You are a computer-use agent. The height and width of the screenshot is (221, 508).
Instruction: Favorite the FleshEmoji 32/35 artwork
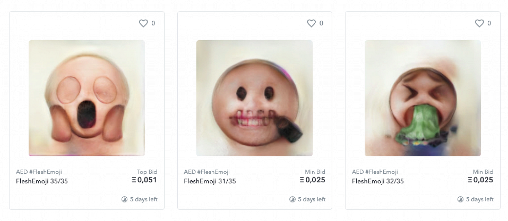(479, 23)
